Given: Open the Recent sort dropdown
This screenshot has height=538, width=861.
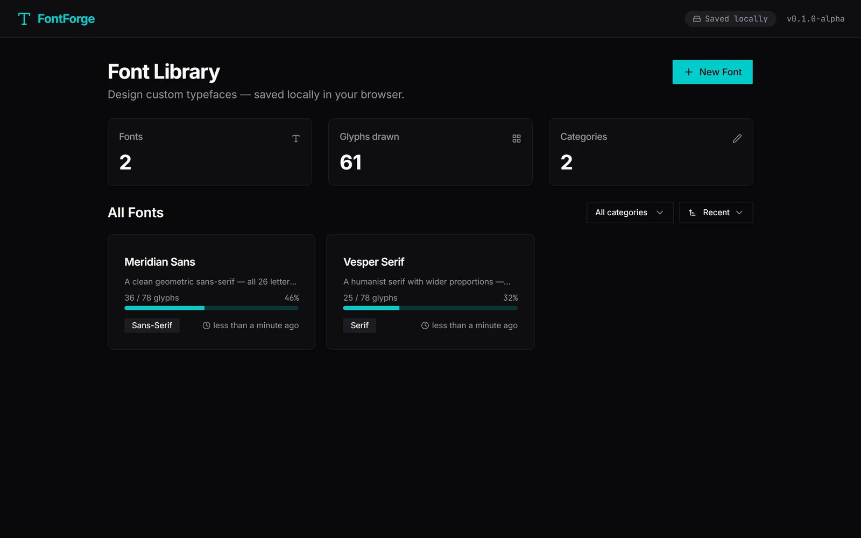Looking at the screenshot, I should pos(716,213).
